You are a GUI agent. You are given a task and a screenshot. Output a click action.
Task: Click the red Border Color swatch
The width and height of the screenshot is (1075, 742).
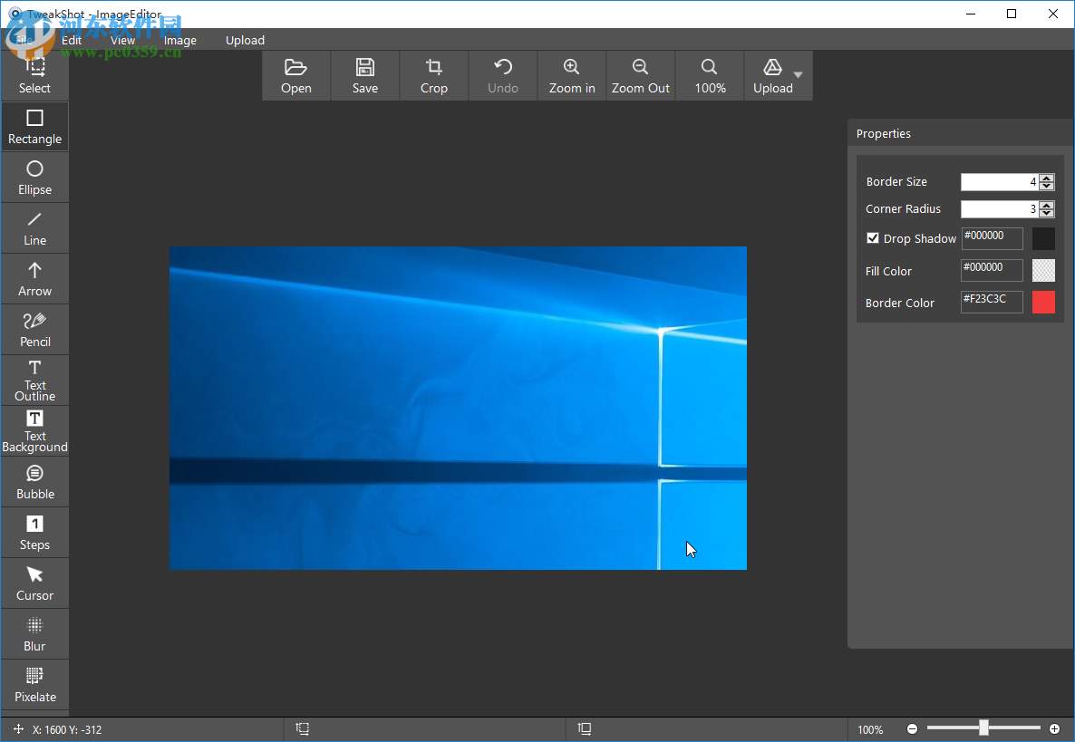(x=1043, y=302)
